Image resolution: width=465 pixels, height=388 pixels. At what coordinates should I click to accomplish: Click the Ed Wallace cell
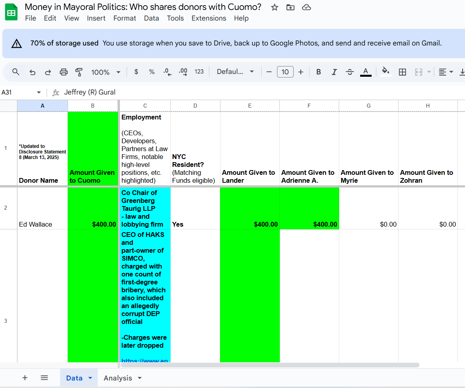[42, 208]
